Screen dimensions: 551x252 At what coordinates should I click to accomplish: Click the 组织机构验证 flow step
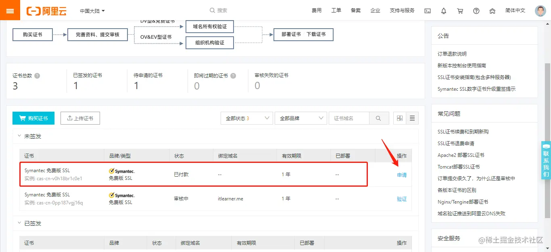[x=210, y=42]
